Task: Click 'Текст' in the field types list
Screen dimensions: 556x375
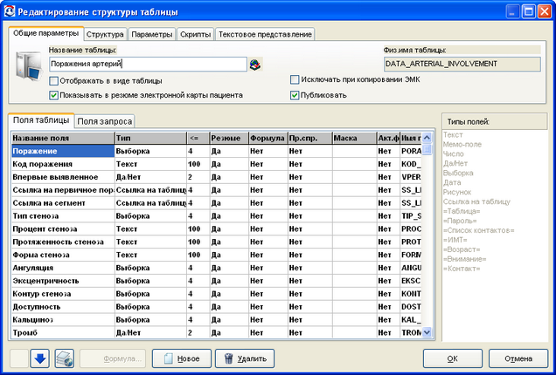Action: tap(453, 135)
